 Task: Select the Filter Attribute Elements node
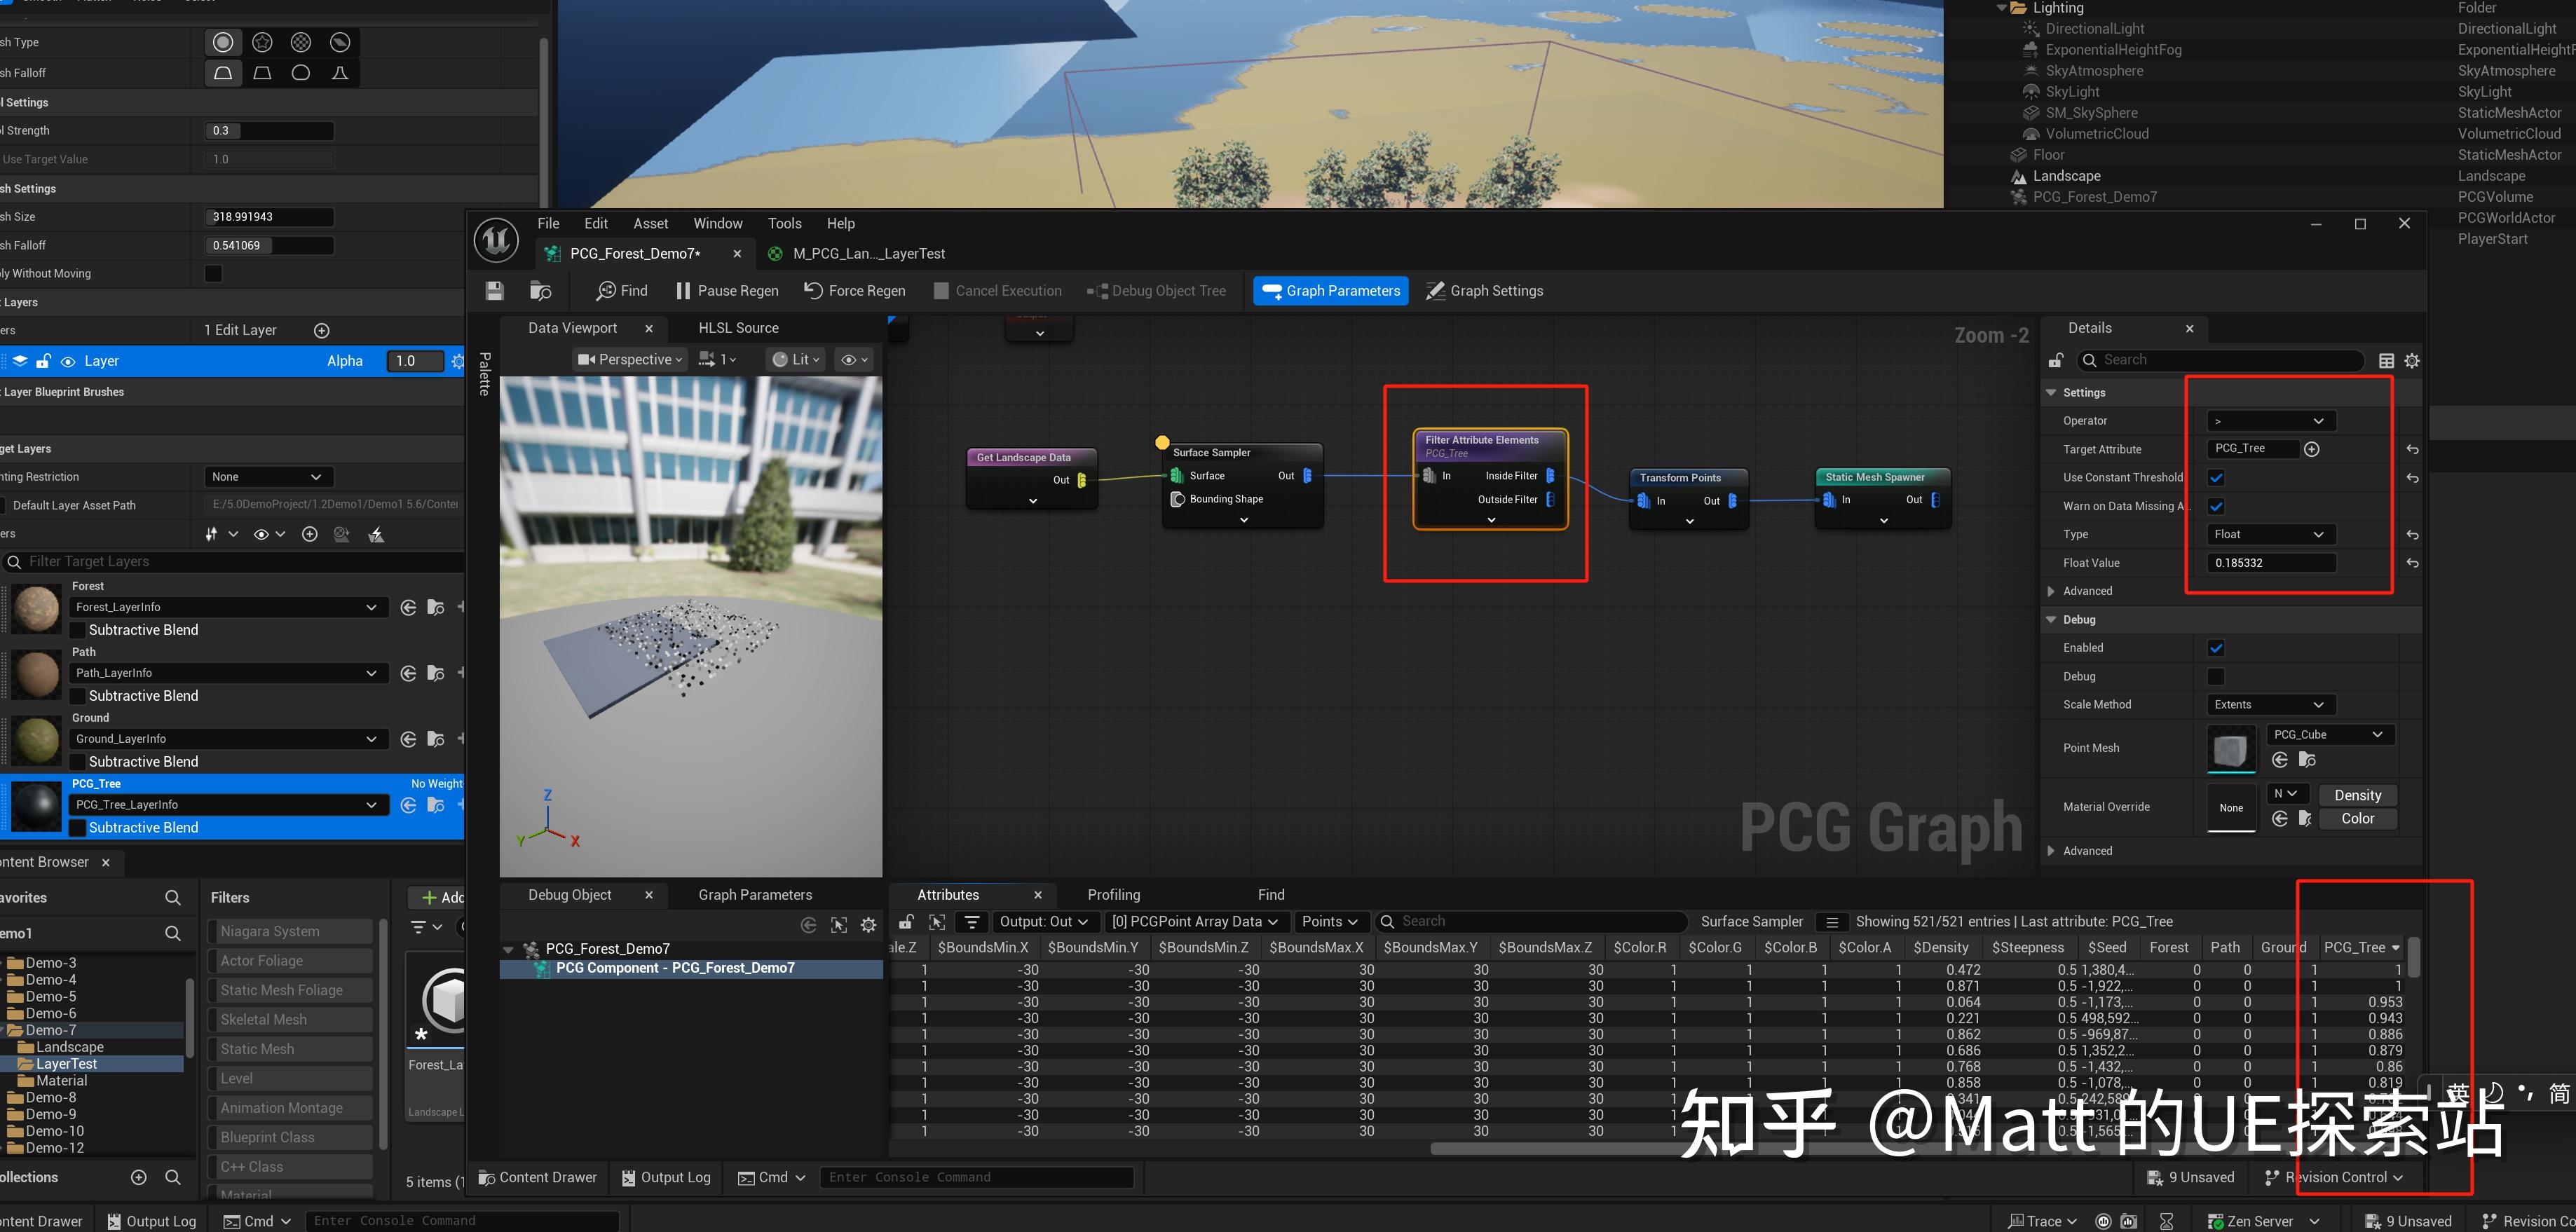tap(1482, 440)
